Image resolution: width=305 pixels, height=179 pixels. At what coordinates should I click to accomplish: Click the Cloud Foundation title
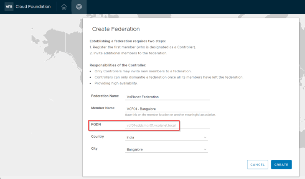[33, 7]
